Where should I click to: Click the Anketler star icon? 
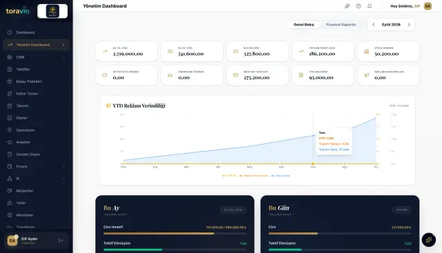pos(10,142)
